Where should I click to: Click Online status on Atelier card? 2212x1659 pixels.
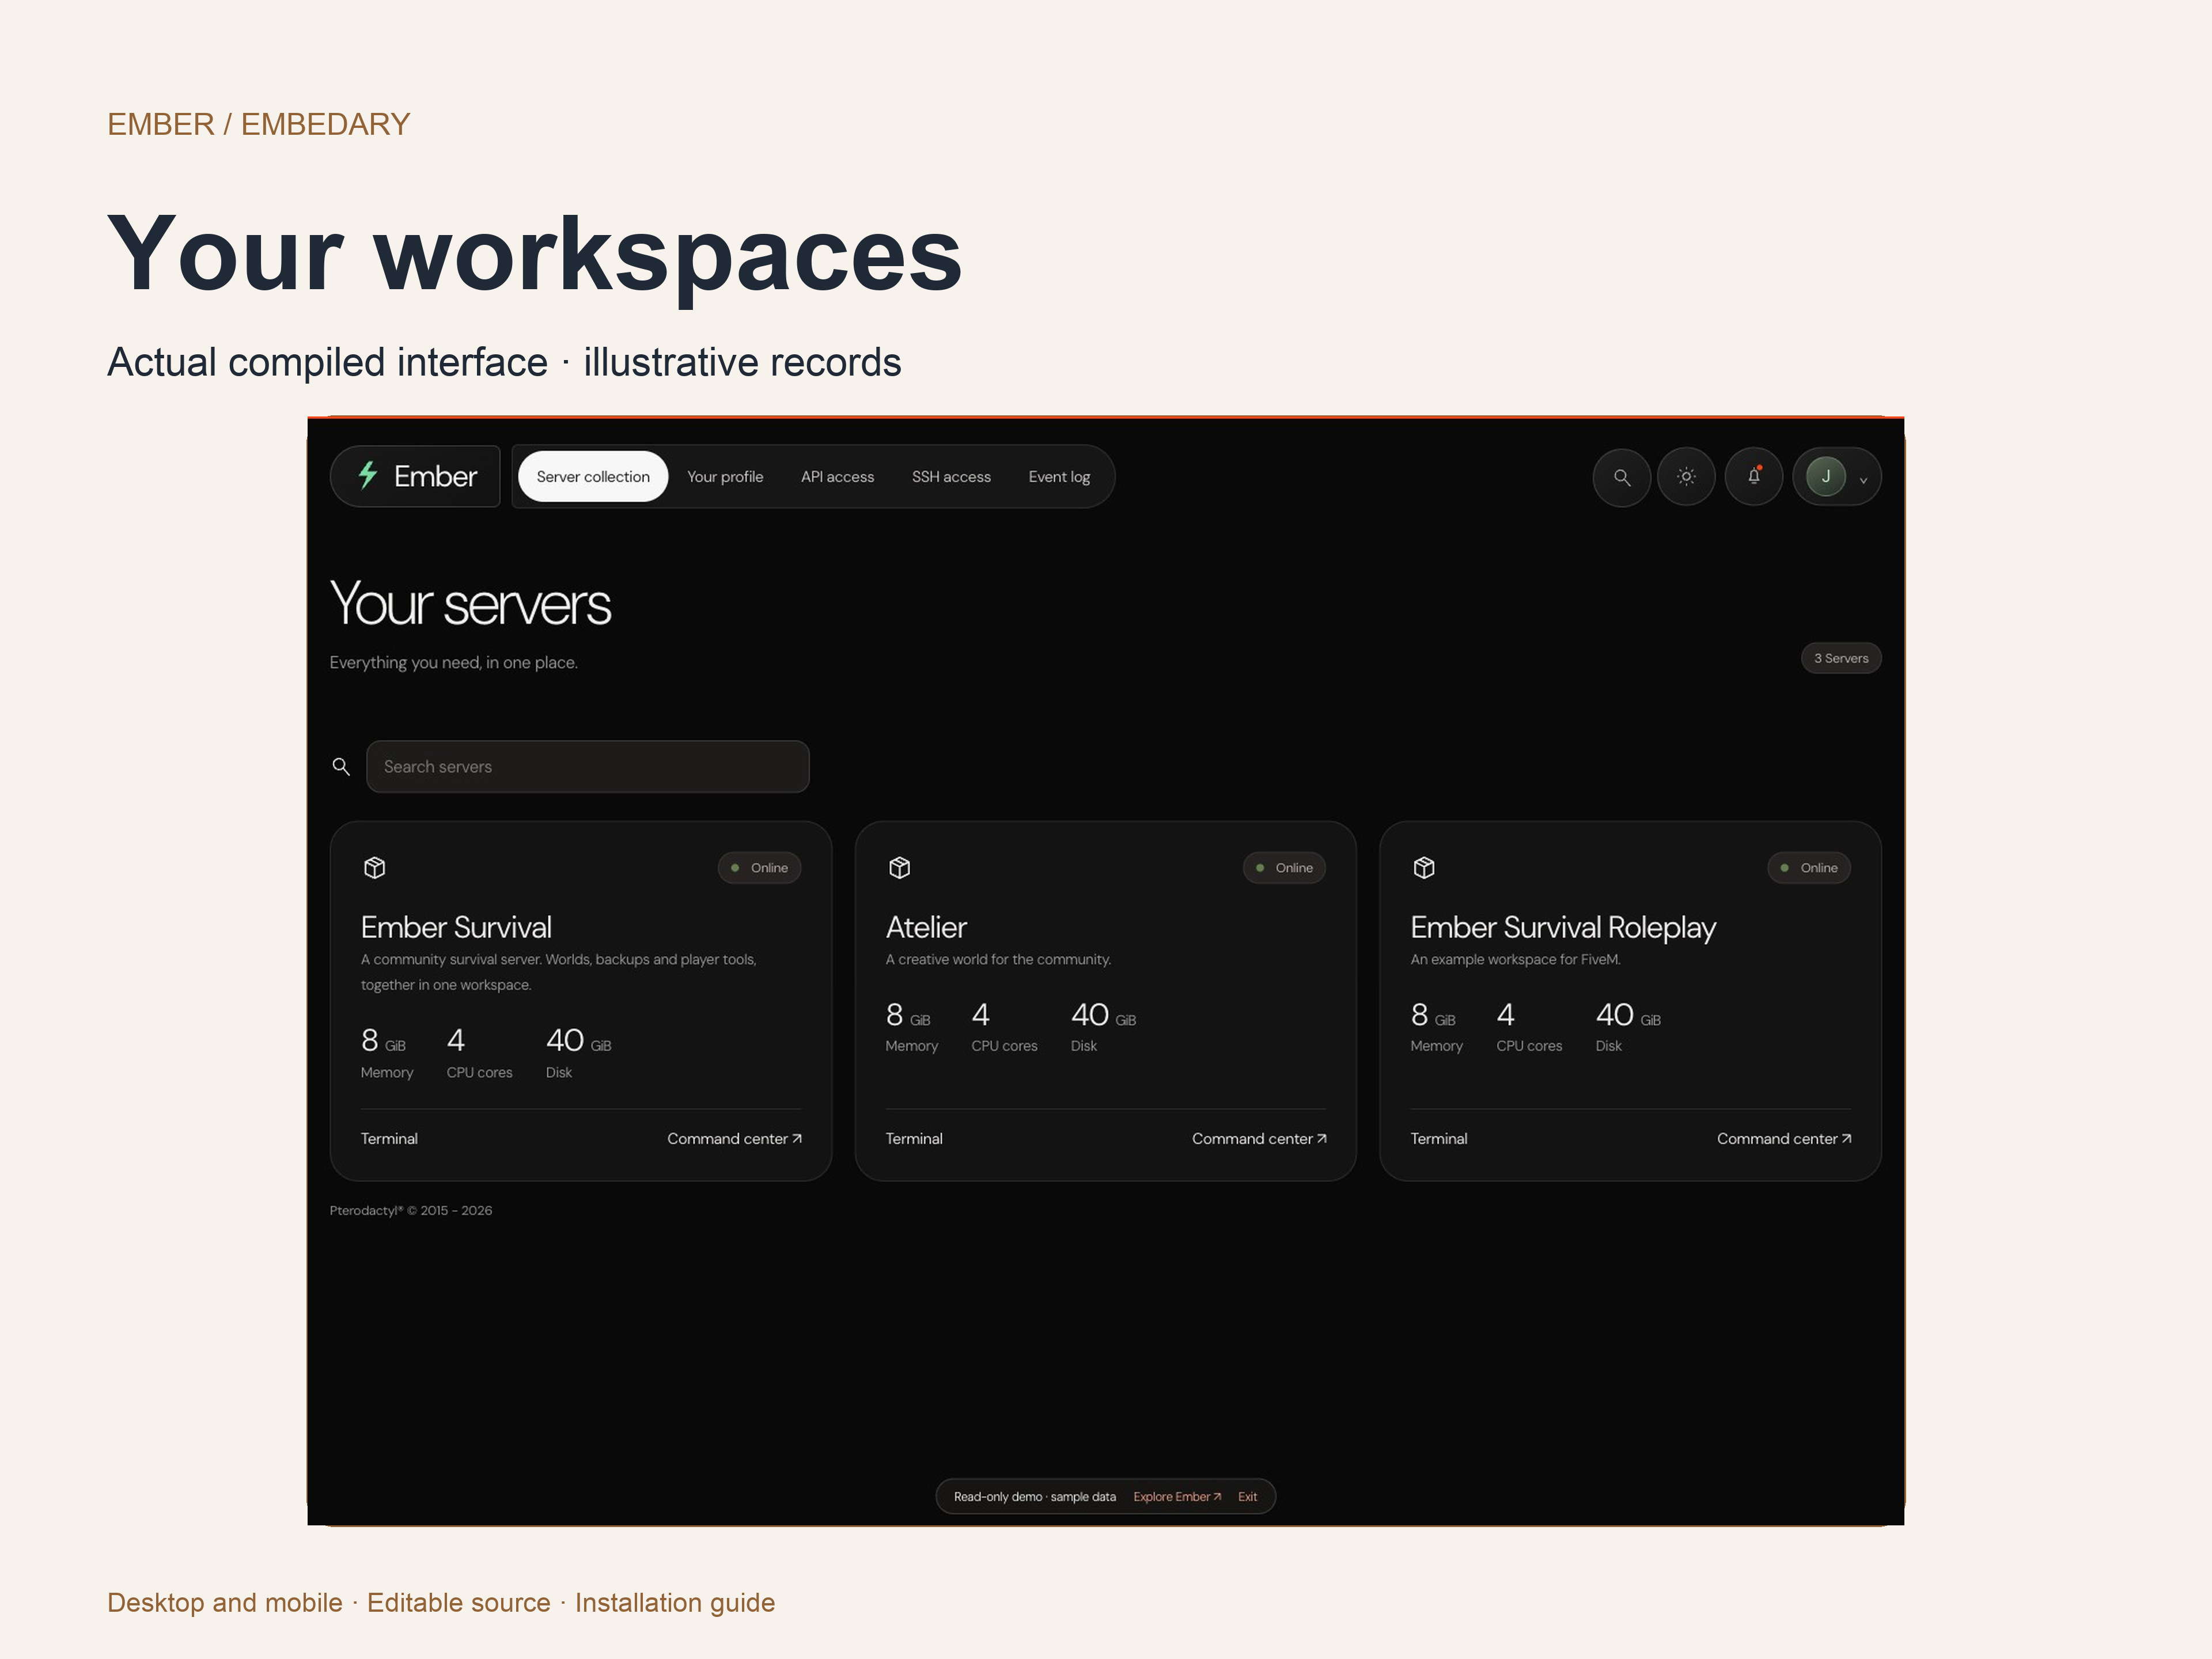(1284, 868)
